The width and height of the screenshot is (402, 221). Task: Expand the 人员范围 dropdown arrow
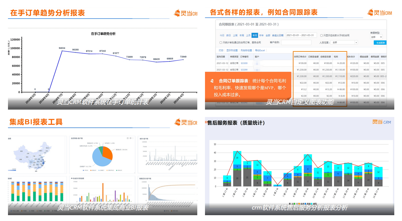tap(356, 42)
